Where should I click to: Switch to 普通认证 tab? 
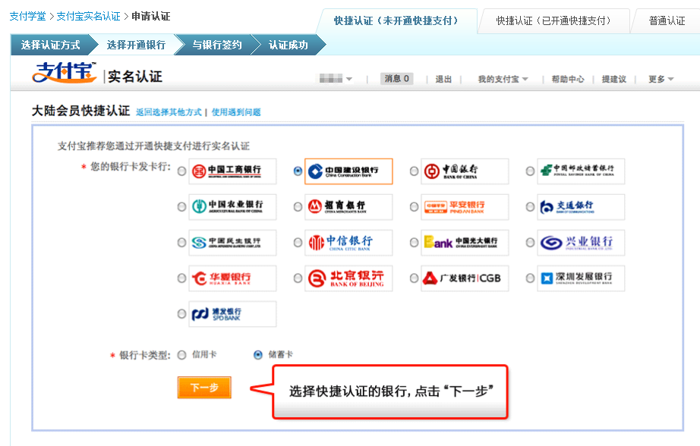pyautogui.click(x=667, y=21)
